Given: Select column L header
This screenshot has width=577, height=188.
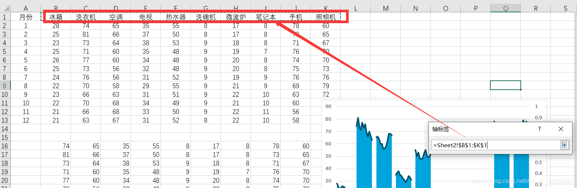Looking at the screenshot, I should [x=355, y=8].
